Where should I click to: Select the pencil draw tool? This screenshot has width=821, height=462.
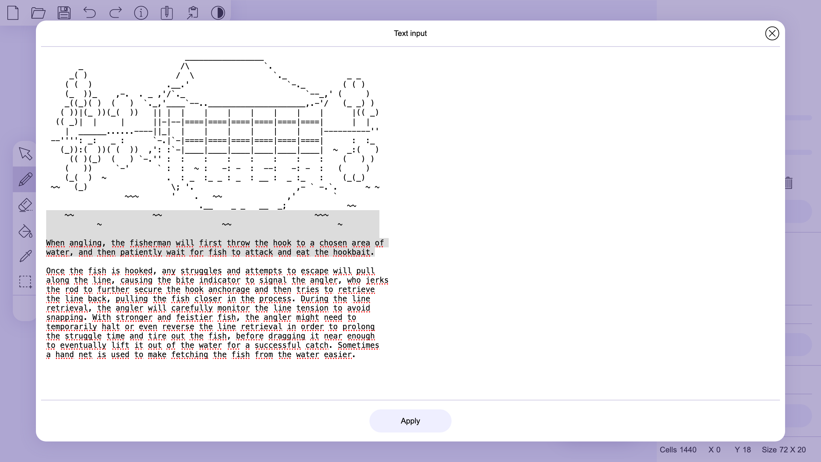25,179
